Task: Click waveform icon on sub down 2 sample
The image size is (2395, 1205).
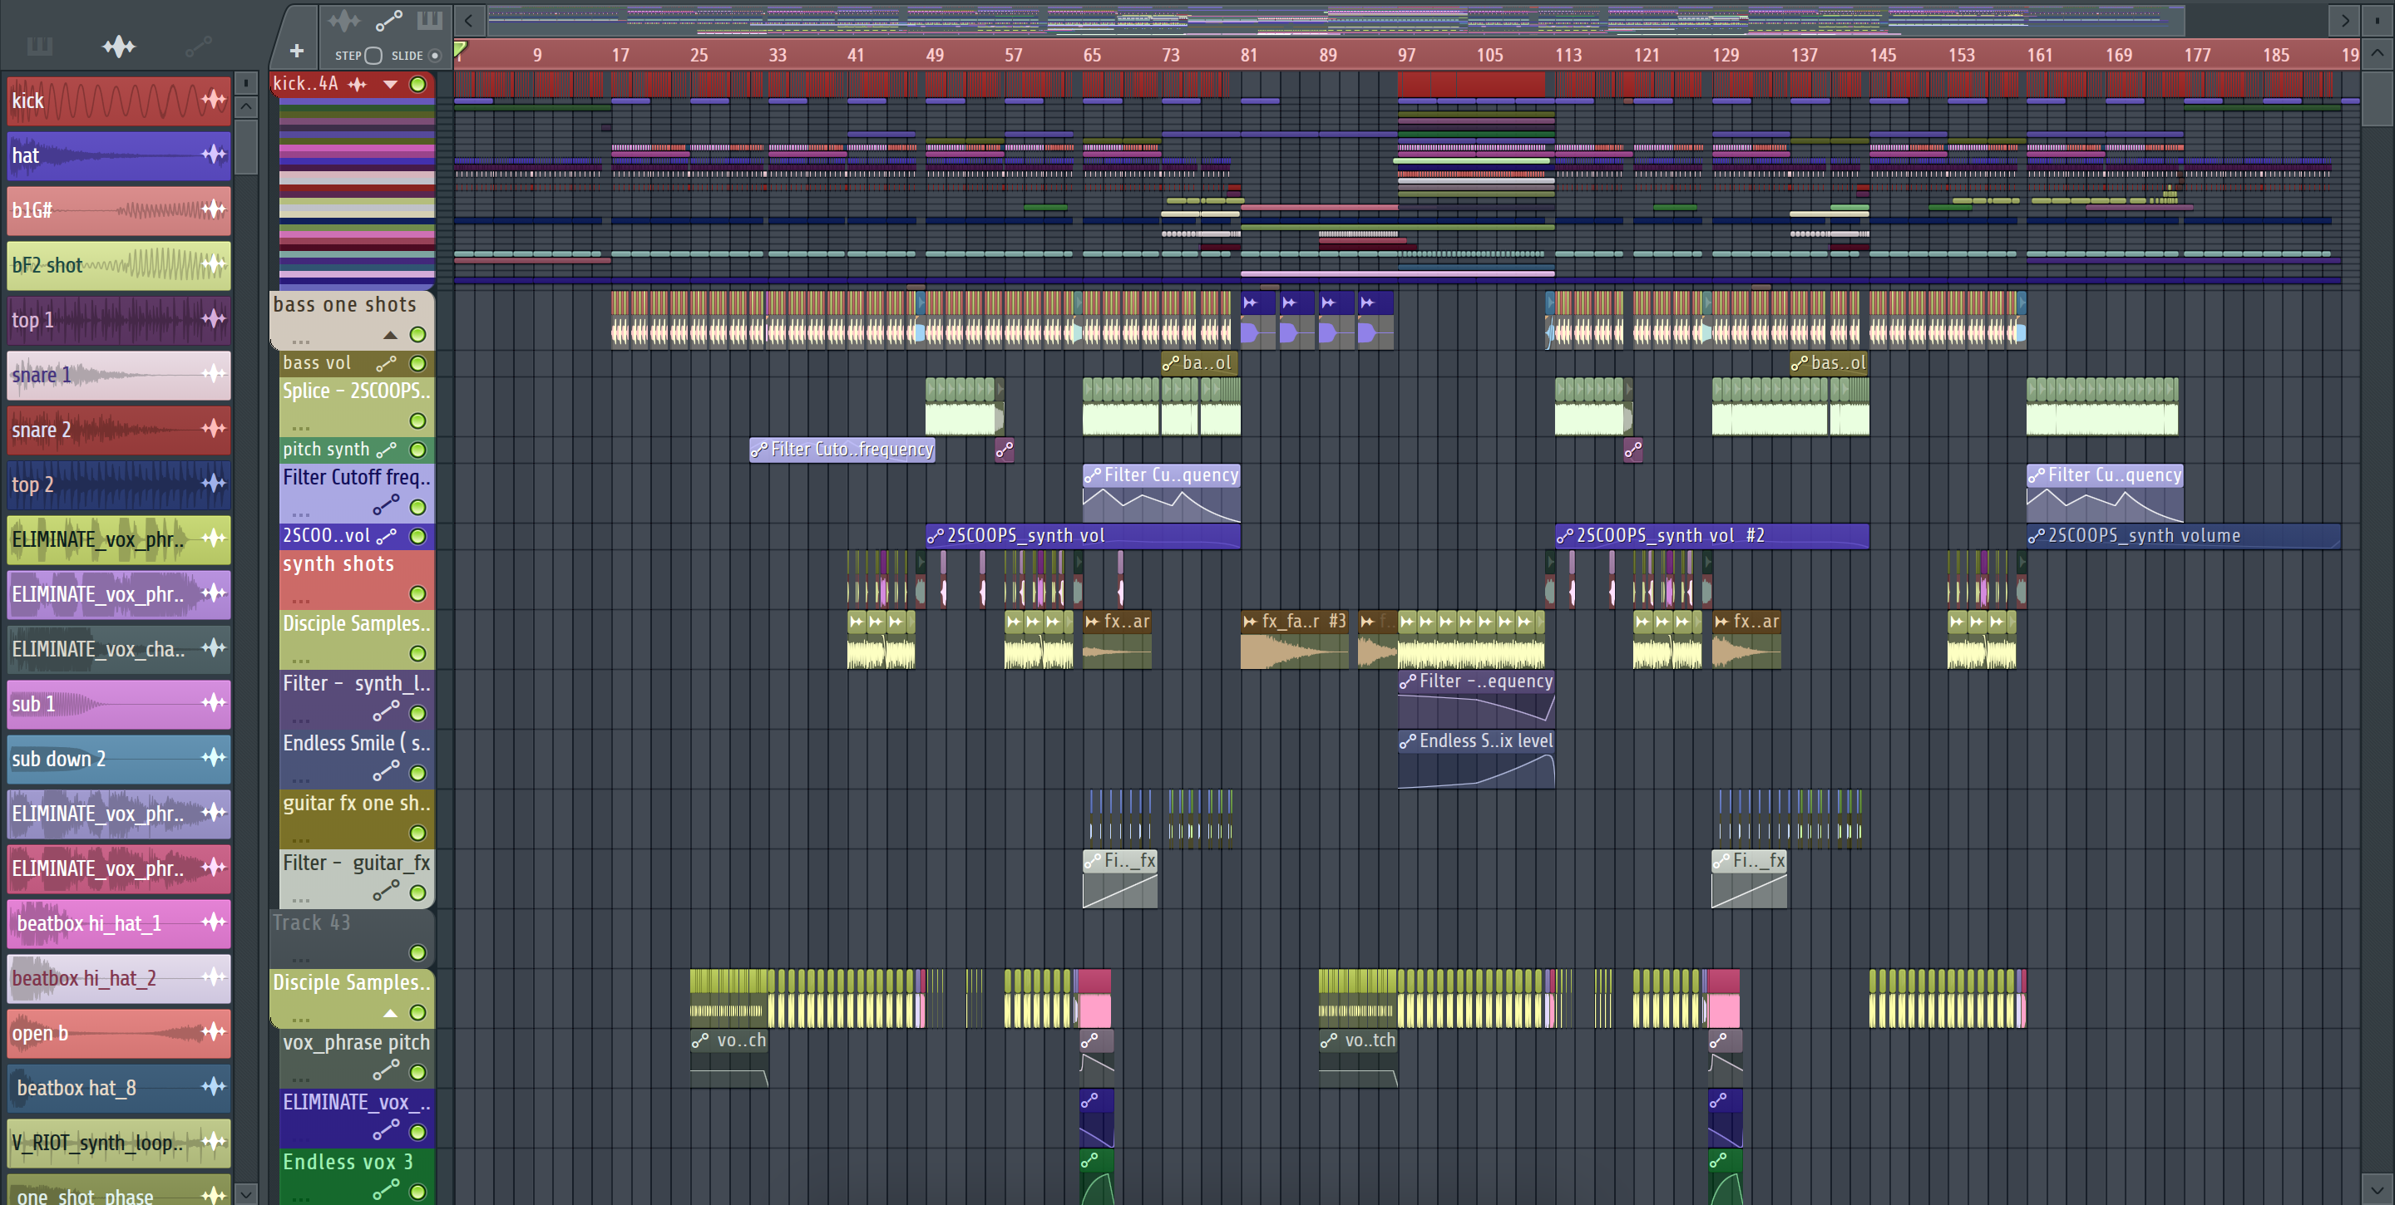Action: [214, 758]
